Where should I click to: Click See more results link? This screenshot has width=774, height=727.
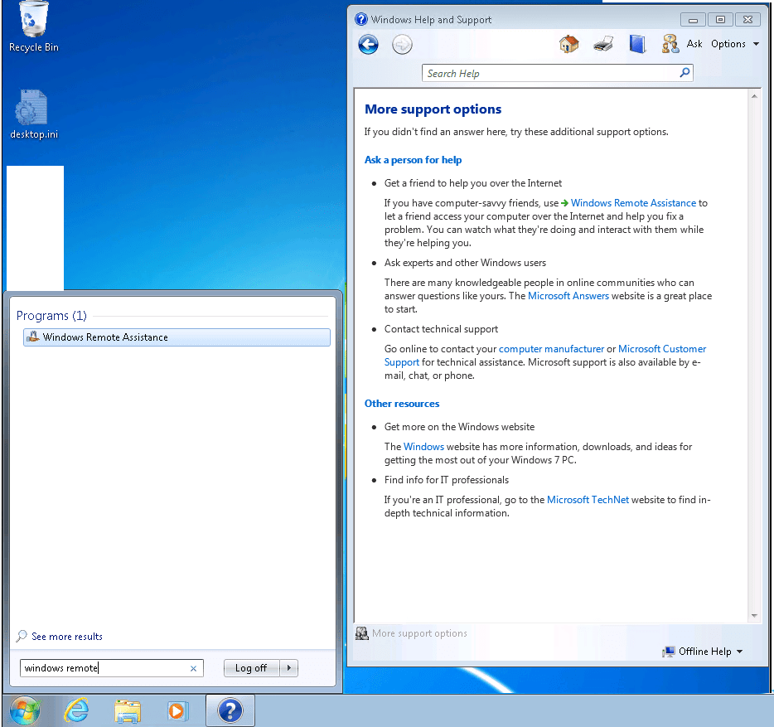point(67,637)
